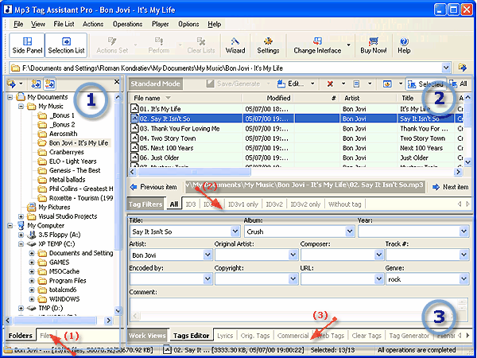Switch to the Lyrics tab
The width and height of the screenshot is (477, 358).
225,336
